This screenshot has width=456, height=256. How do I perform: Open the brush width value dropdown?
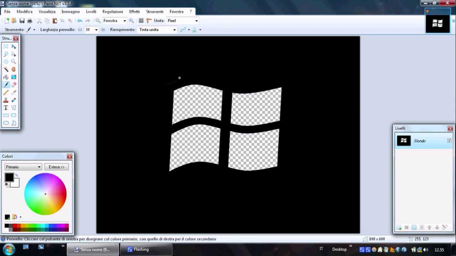click(96, 30)
